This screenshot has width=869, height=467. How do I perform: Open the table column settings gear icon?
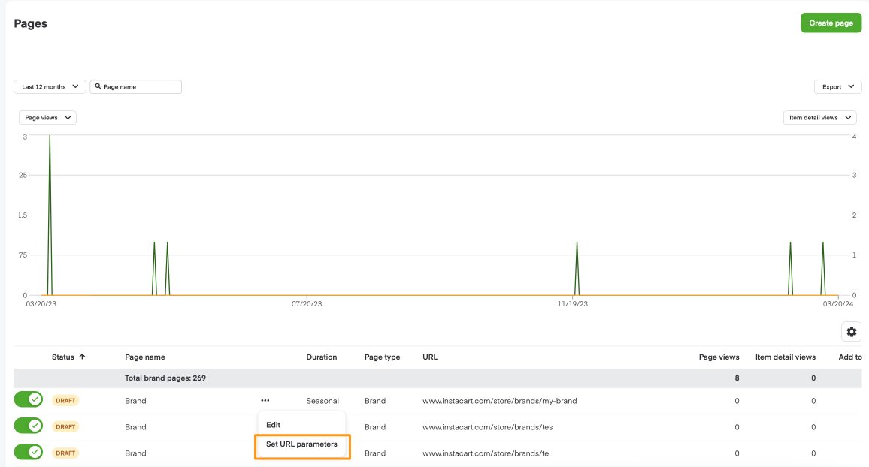coord(851,331)
